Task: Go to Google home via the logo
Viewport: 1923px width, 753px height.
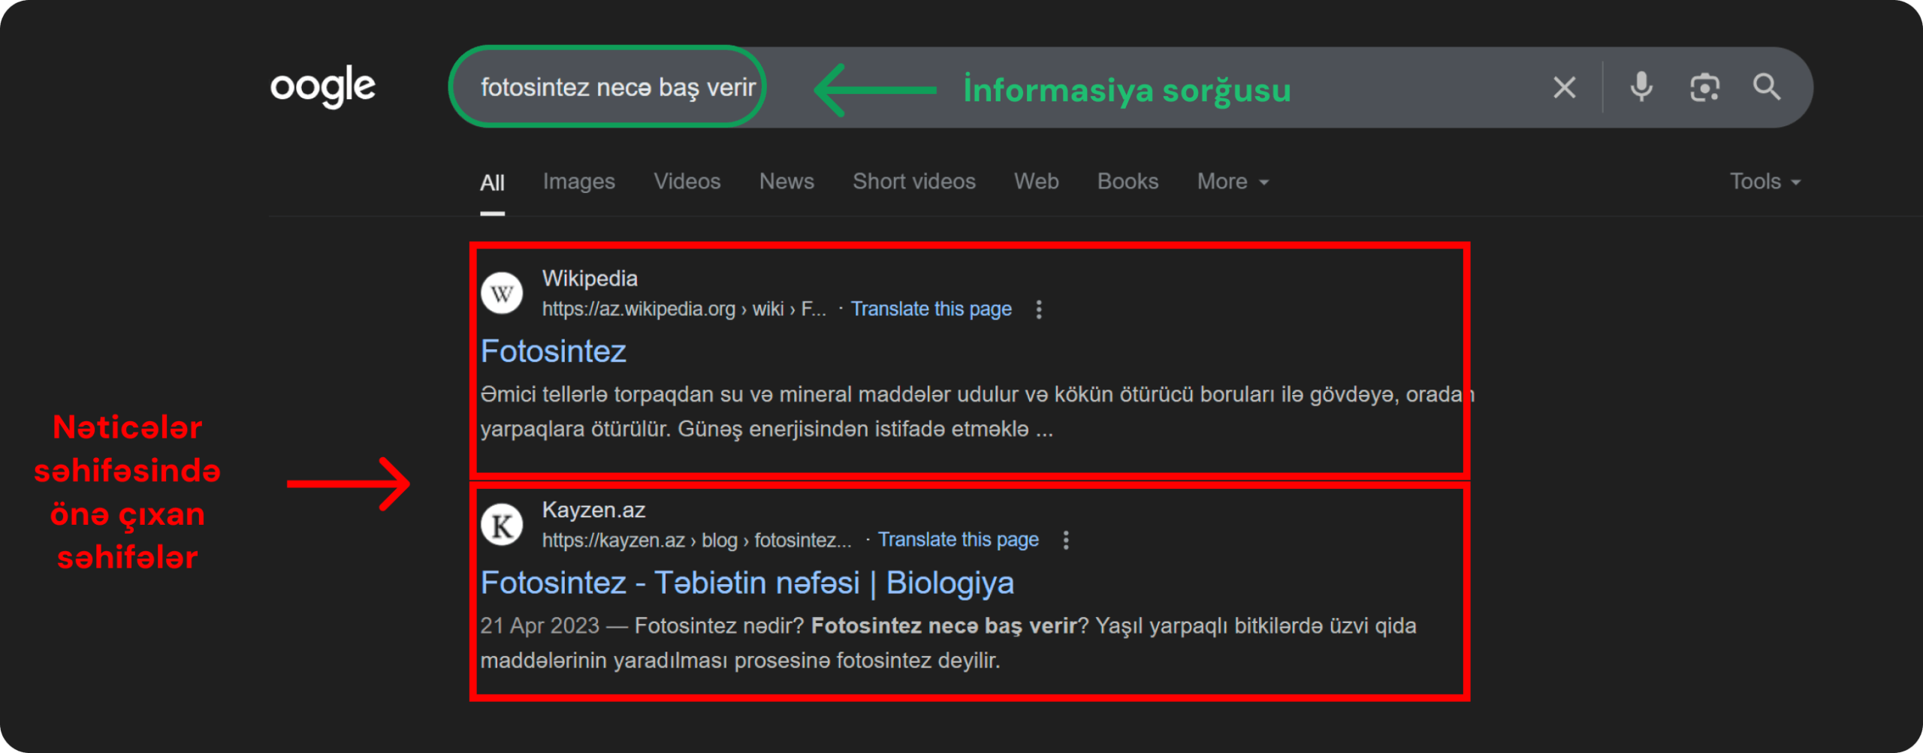Action: click(x=323, y=87)
